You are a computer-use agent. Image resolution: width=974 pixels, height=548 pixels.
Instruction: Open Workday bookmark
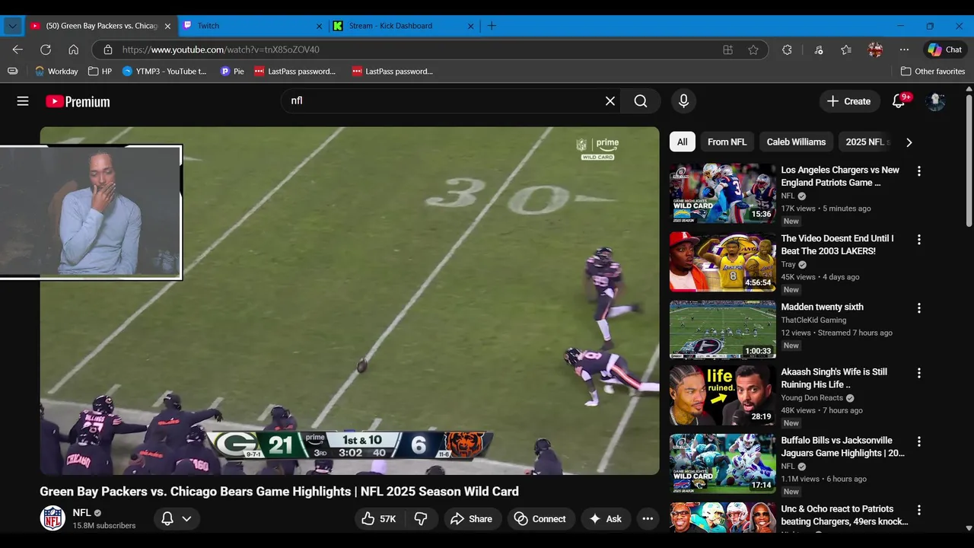click(x=56, y=72)
